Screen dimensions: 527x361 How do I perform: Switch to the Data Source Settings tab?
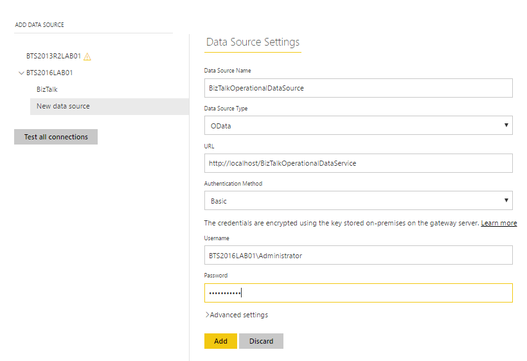pyautogui.click(x=253, y=42)
